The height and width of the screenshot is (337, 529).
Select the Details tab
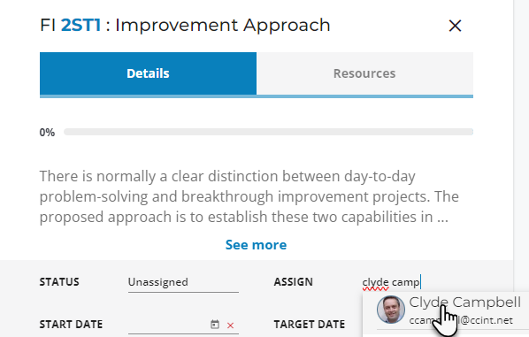click(x=148, y=73)
